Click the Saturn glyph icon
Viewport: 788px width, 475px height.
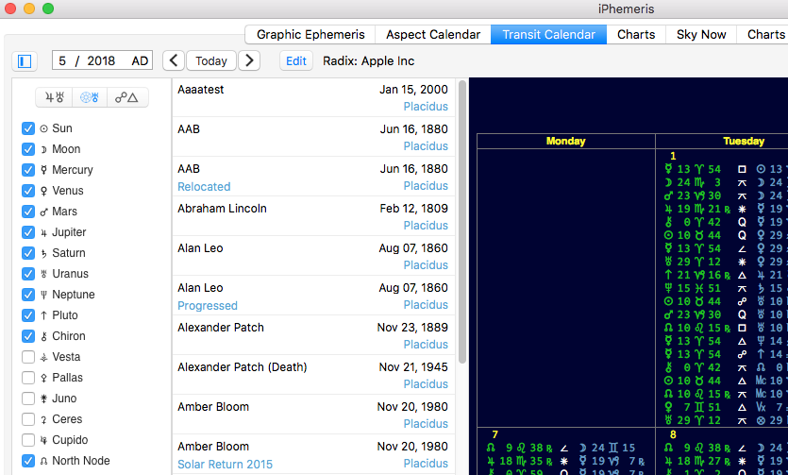click(43, 253)
